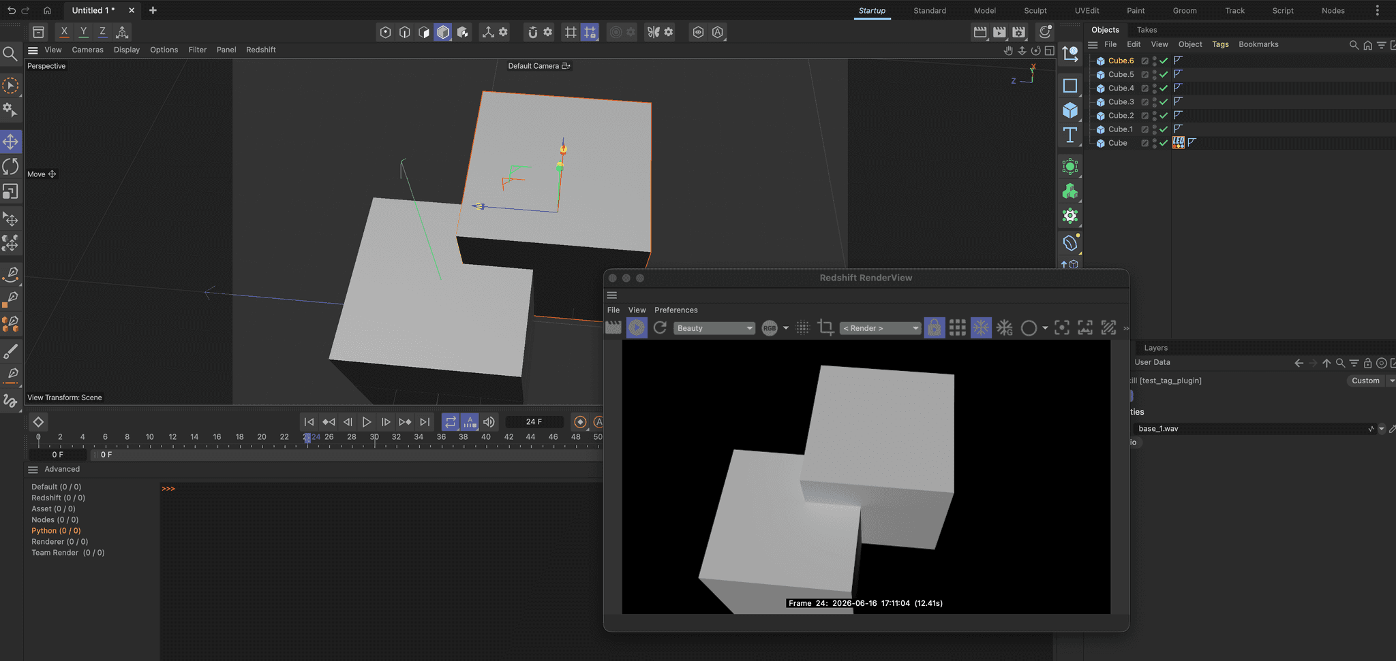This screenshot has height=661, width=1396.
Task: Refresh the Redshift RenderView
Action: click(660, 328)
